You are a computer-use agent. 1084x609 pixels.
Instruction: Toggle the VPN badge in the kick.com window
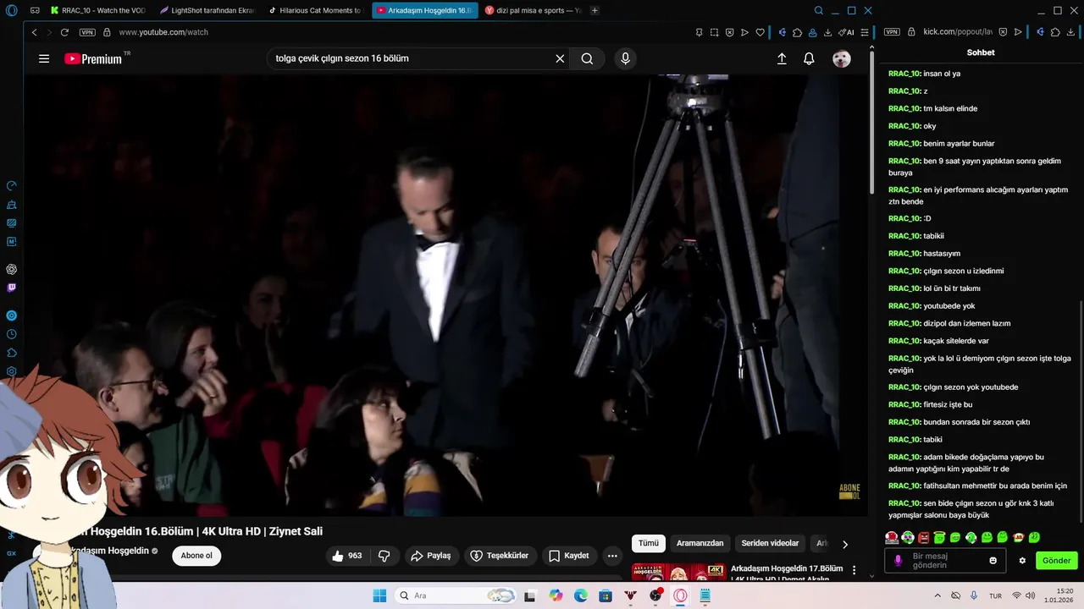pos(892,32)
